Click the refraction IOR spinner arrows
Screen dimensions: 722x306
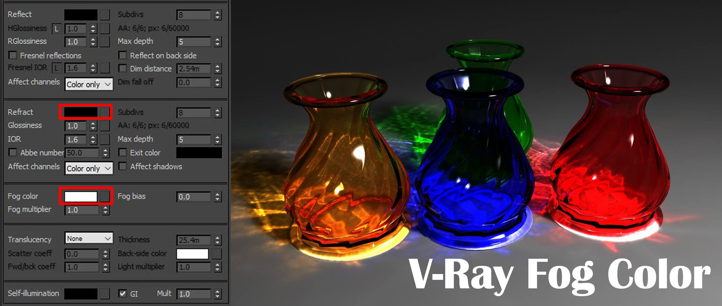[x=93, y=139]
